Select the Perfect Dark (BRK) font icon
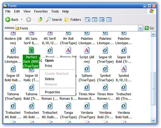Image resolution: width=161 pixels, height=128 pixels. coord(31,50)
